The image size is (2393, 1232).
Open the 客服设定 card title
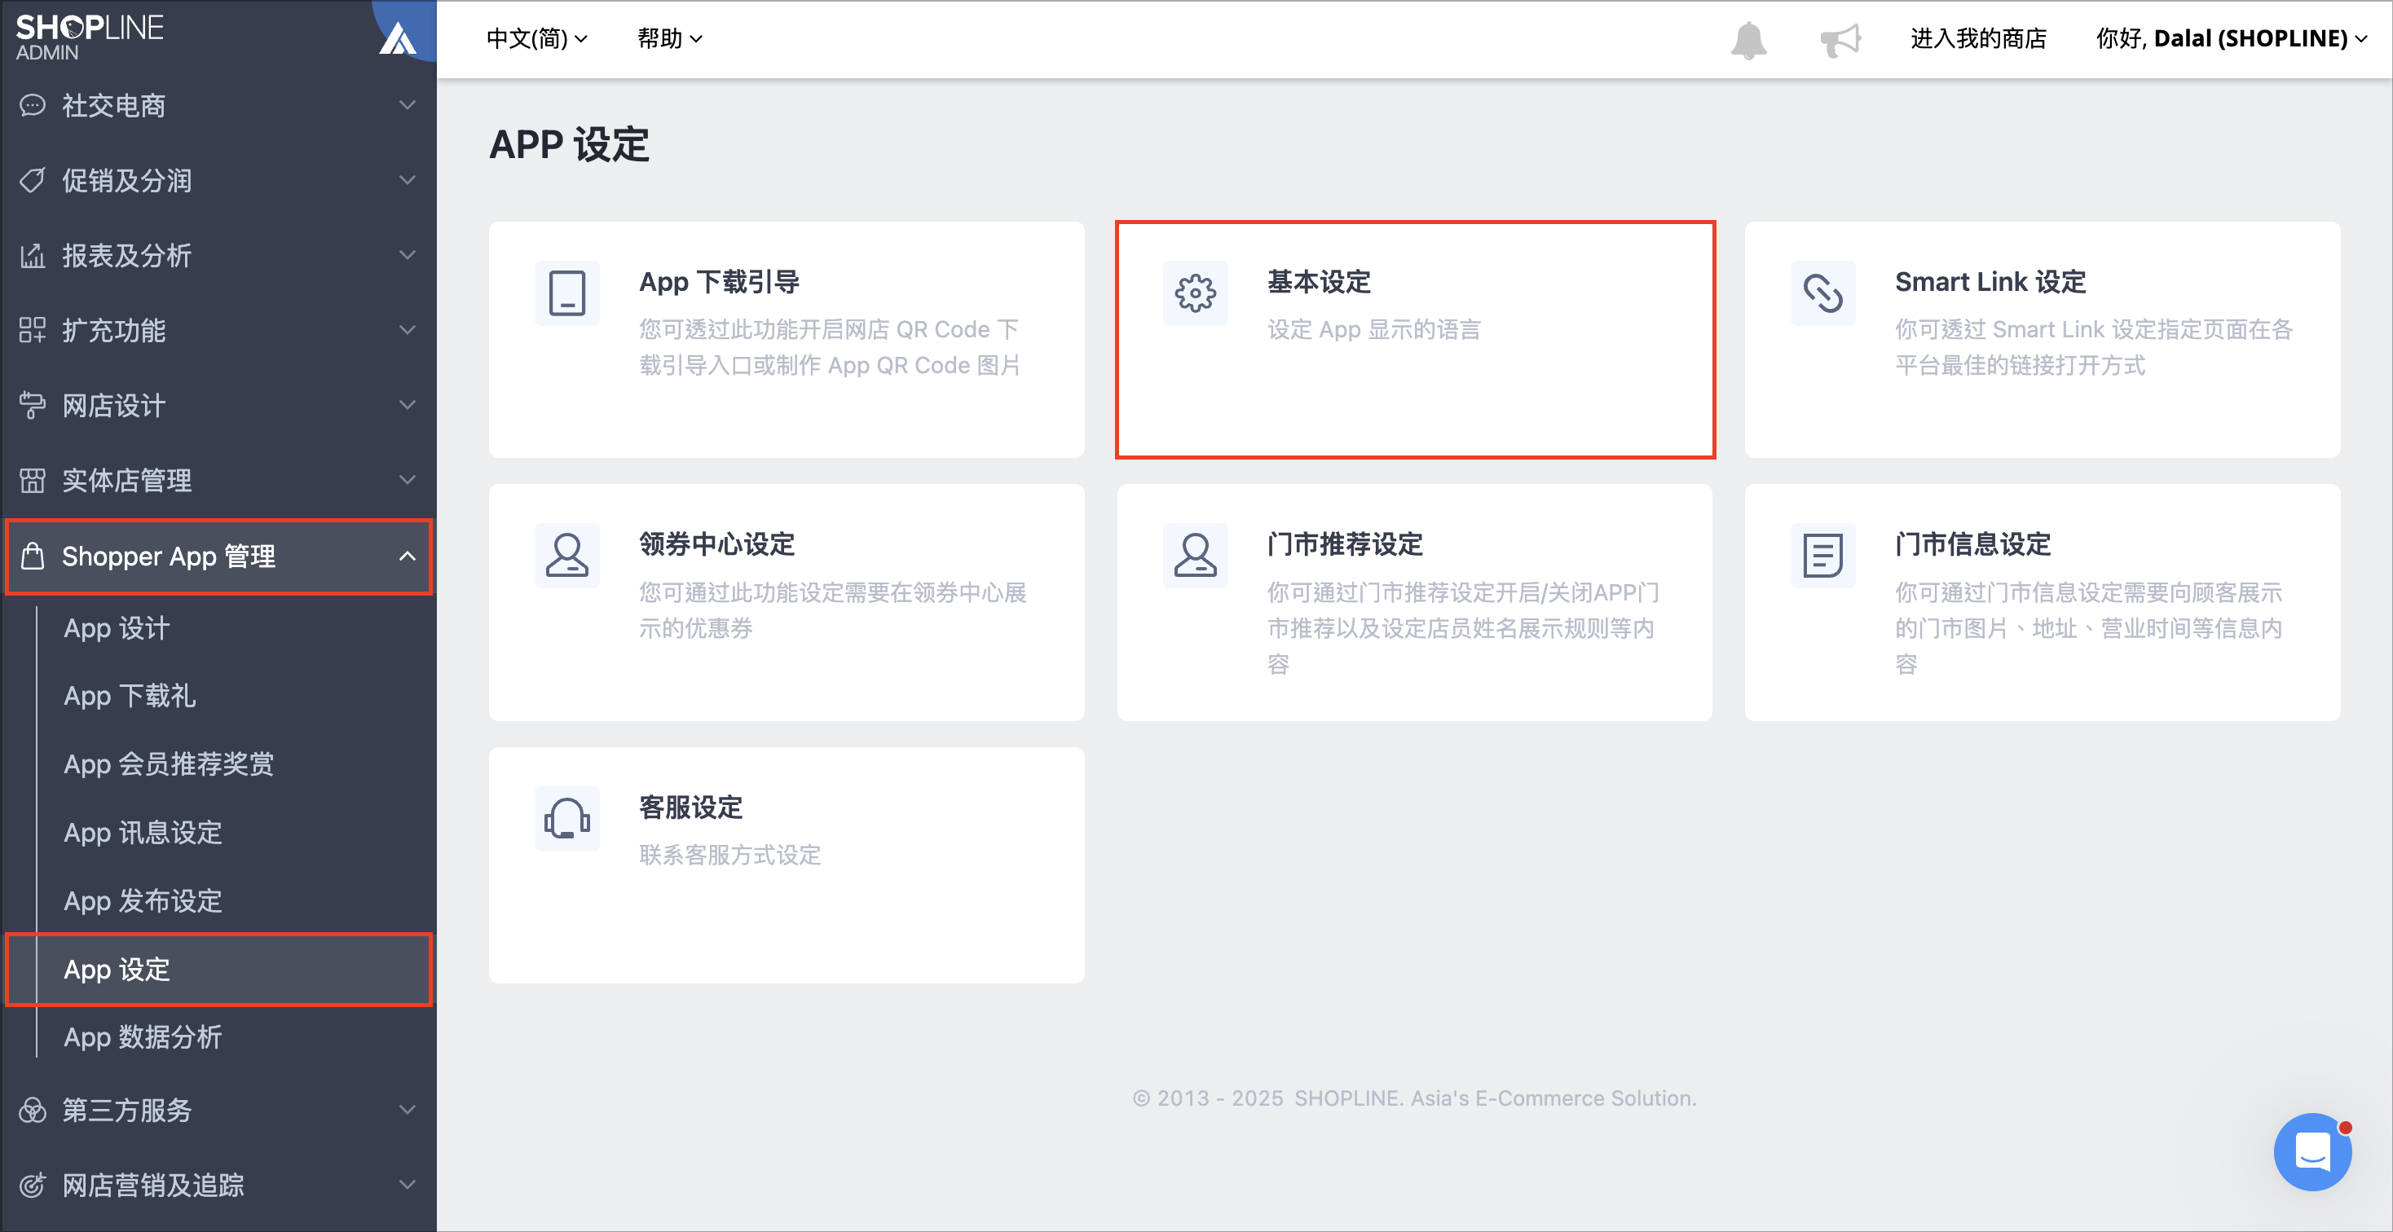691,807
